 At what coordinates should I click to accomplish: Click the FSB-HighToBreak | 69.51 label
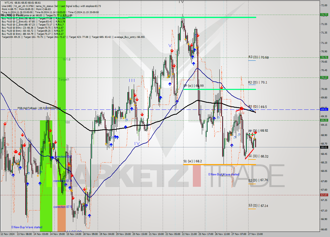[39, 108]
